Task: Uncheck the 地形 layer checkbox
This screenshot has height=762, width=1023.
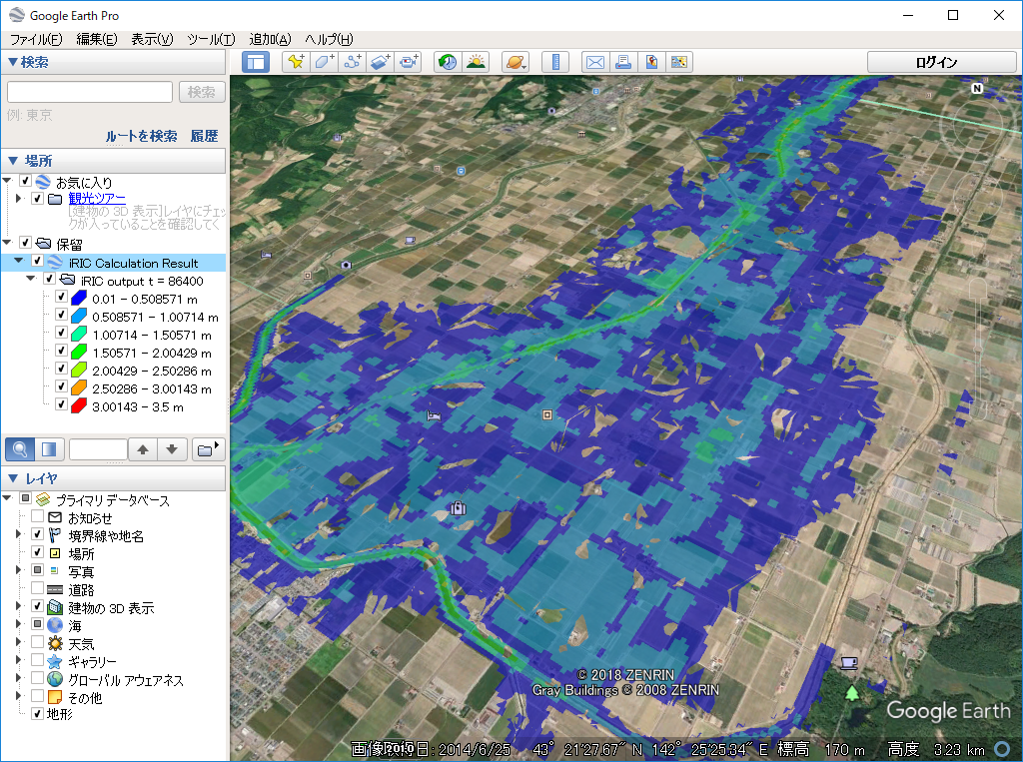Action: [38, 714]
